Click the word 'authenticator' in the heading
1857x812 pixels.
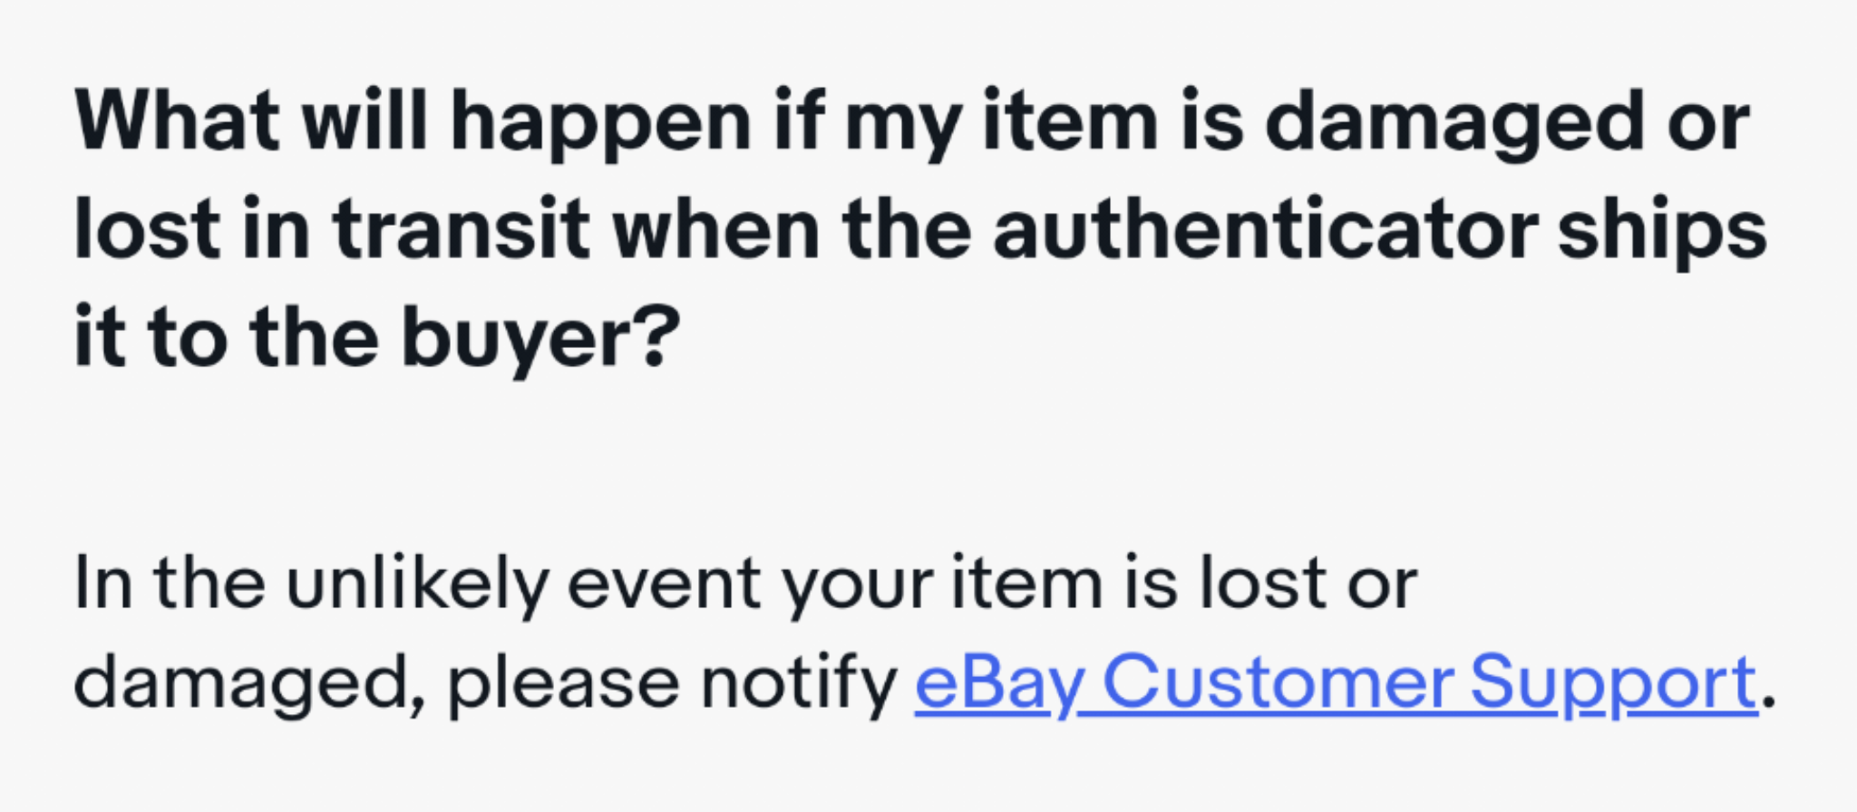[1266, 230]
